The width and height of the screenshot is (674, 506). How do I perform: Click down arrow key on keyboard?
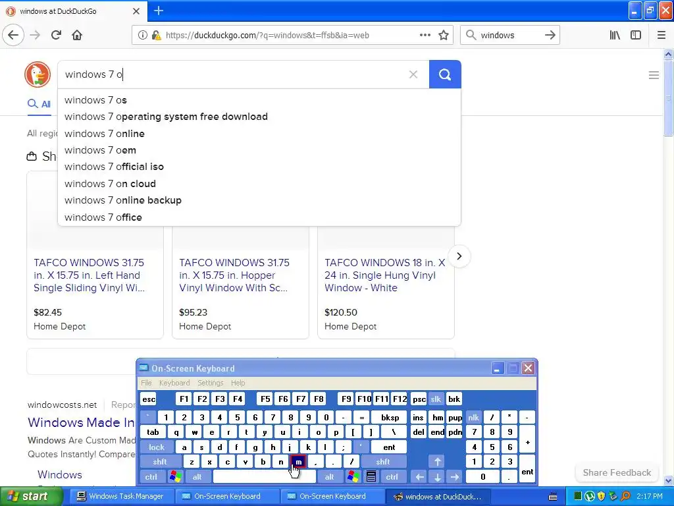tap(437, 477)
